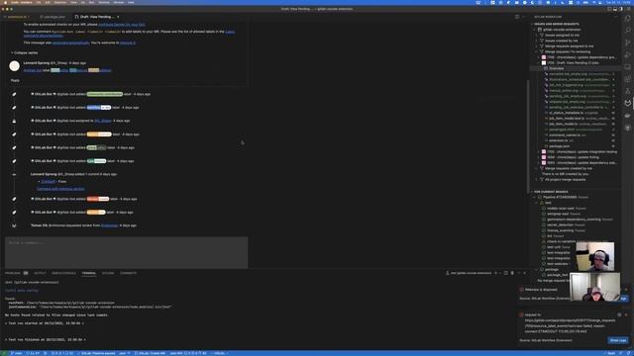Click the split terminal icon in panel toolbar
The height and width of the screenshot is (356, 634).
point(506,273)
